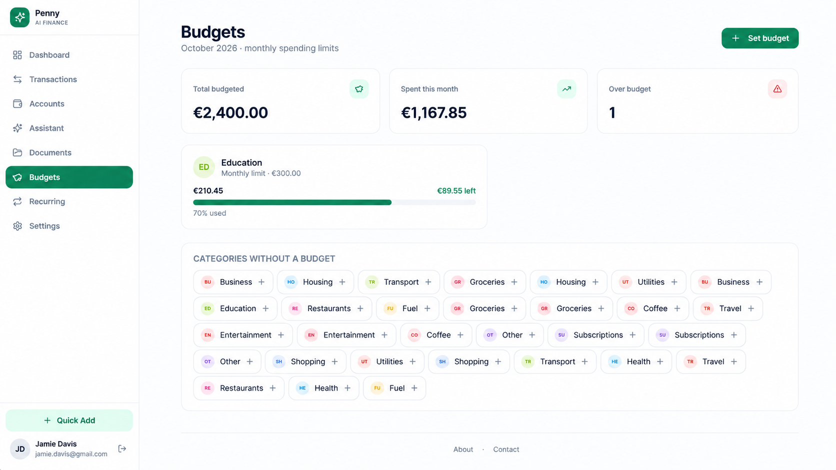836x470 pixels.
Task: Open Settings from the sidebar
Action: click(69, 226)
